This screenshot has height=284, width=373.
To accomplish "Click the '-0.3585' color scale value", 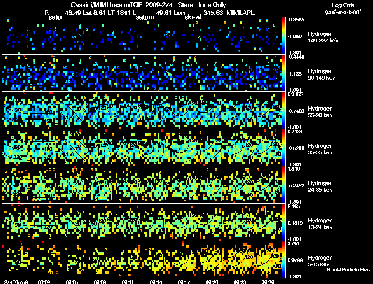I will pyautogui.click(x=296, y=20).
